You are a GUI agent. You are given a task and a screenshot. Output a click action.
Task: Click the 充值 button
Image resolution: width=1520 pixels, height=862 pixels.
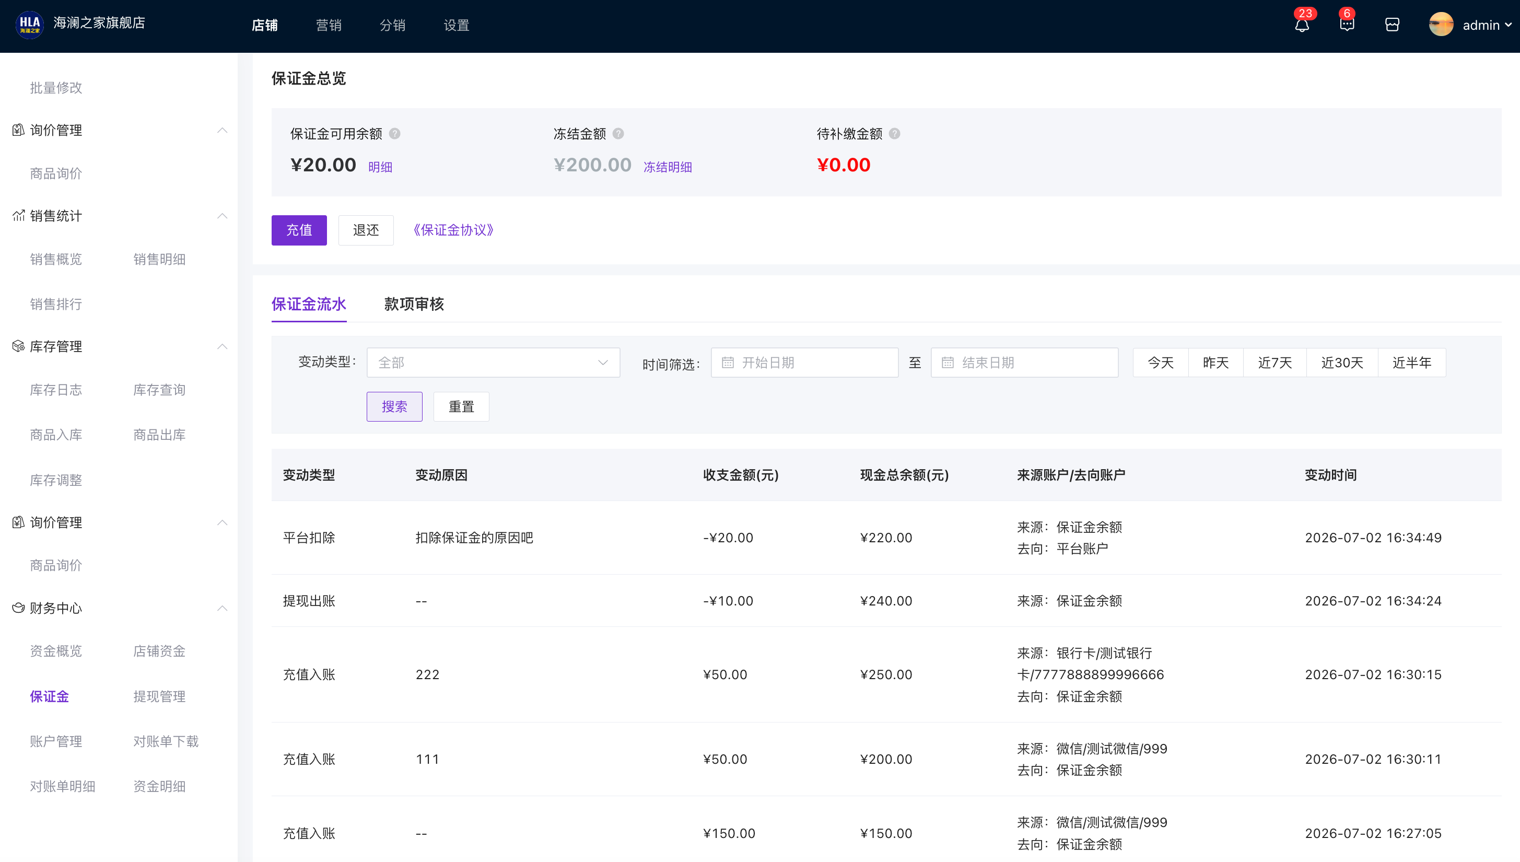click(299, 230)
